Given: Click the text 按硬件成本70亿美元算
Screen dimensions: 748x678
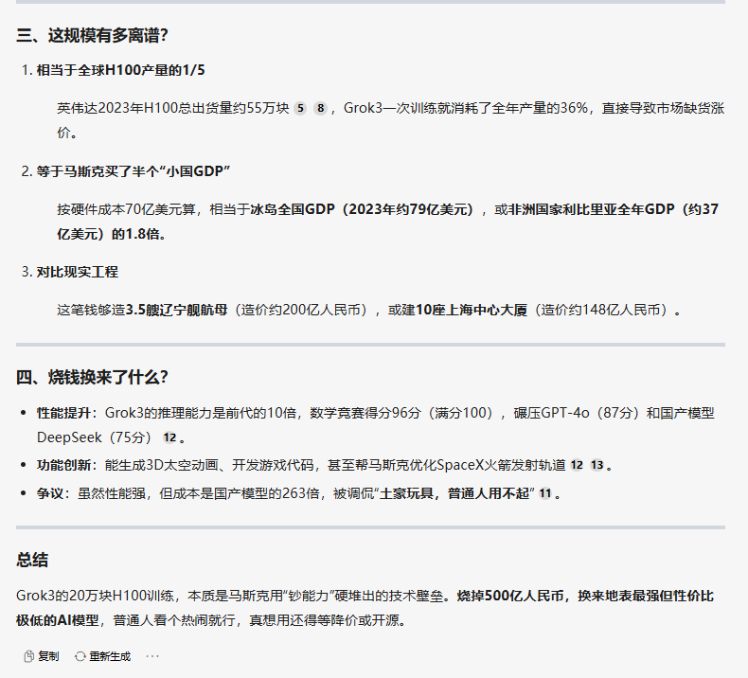Looking at the screenshot, I should click(127, 209).
